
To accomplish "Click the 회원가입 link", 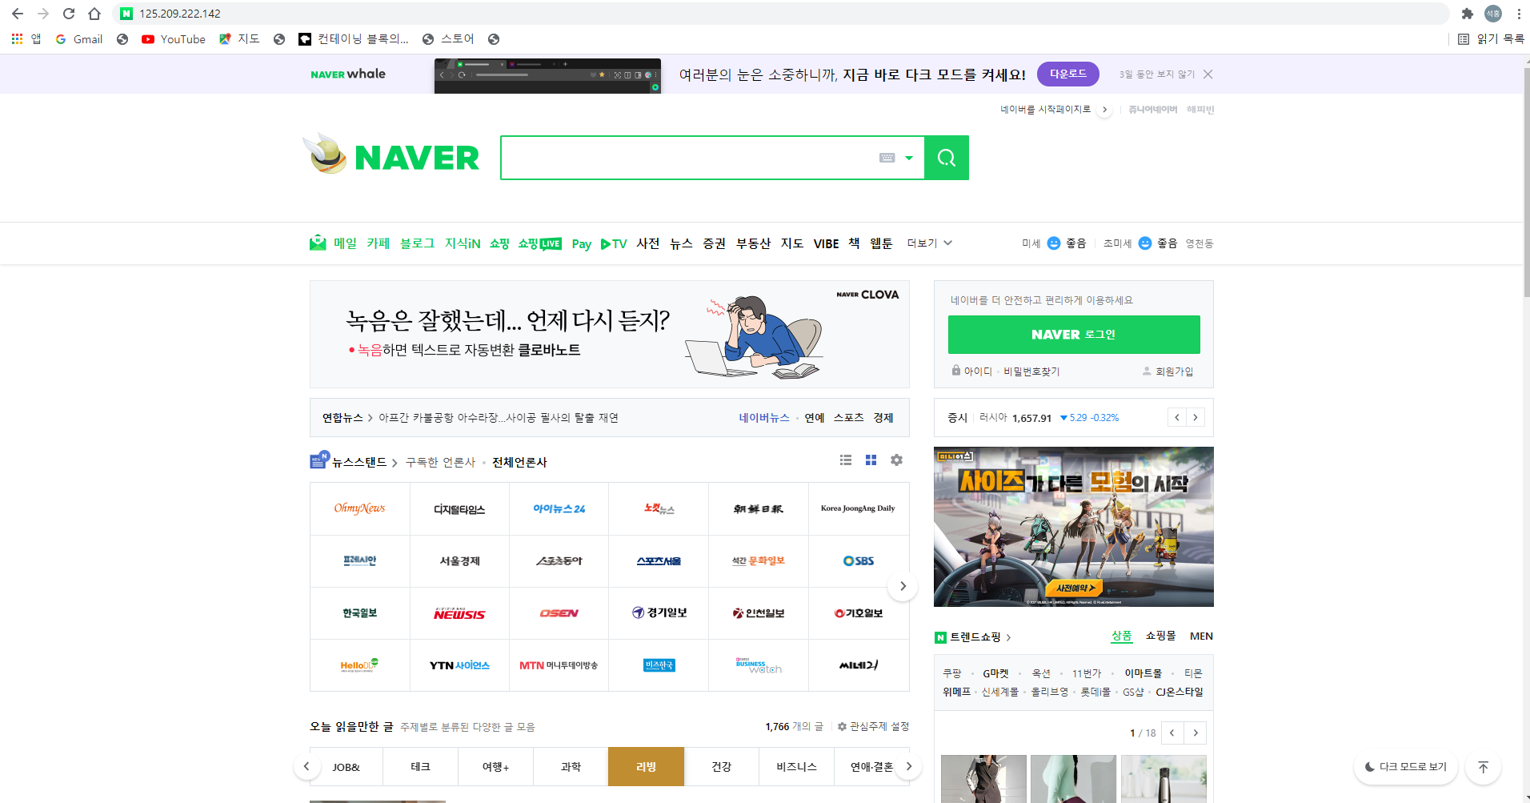I will [1168, 371].
